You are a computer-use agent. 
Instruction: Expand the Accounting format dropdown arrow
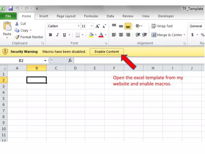[197, 35]
